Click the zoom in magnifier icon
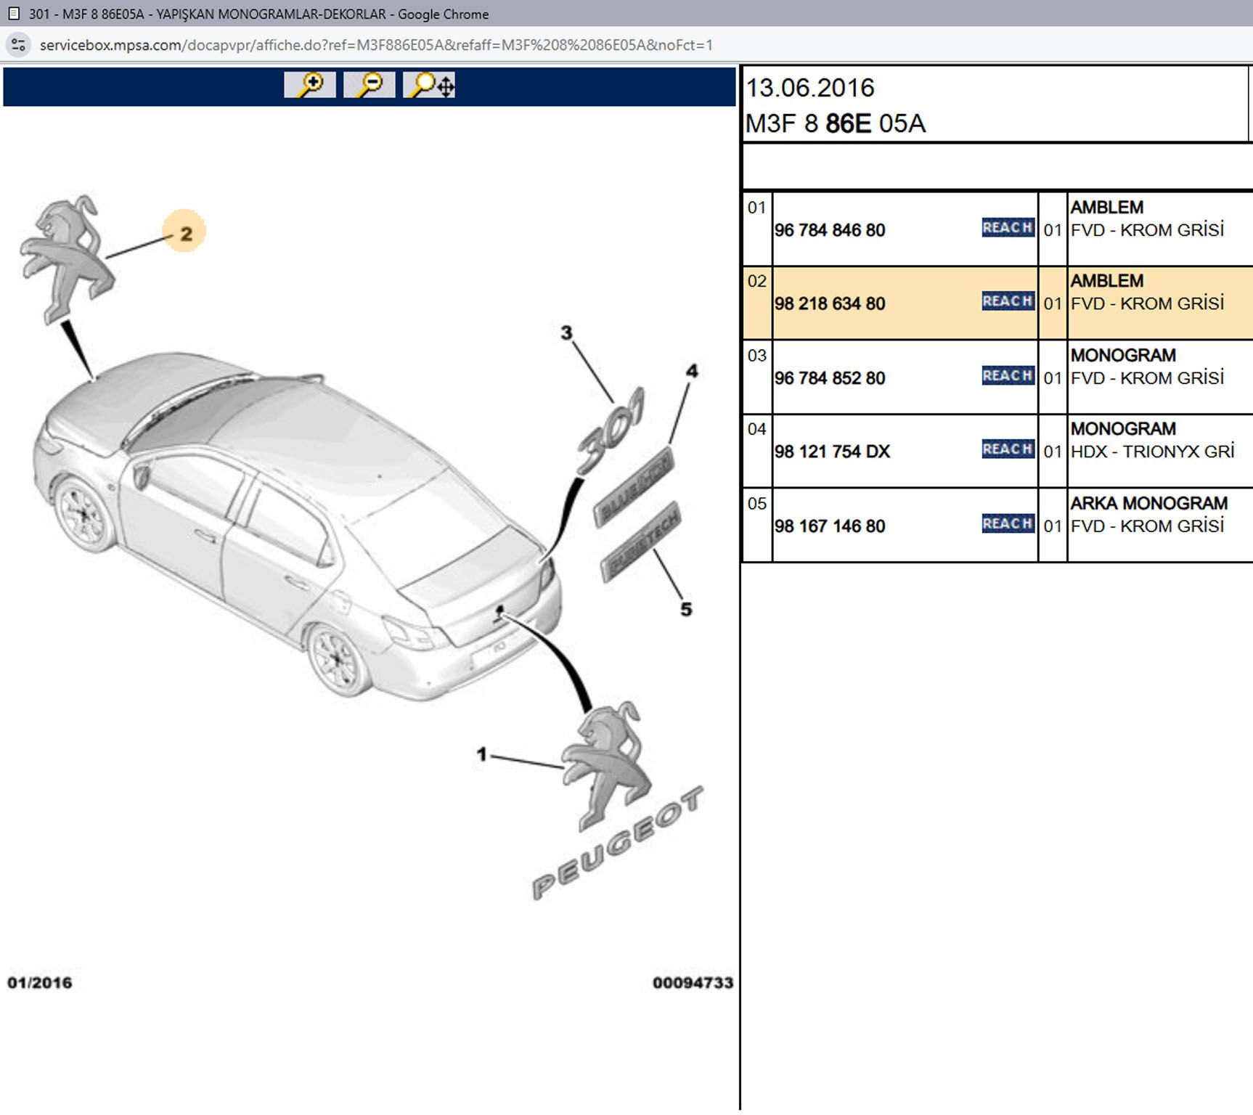This screenshot has width=1253, height=1115. click(x=310, y=85)
